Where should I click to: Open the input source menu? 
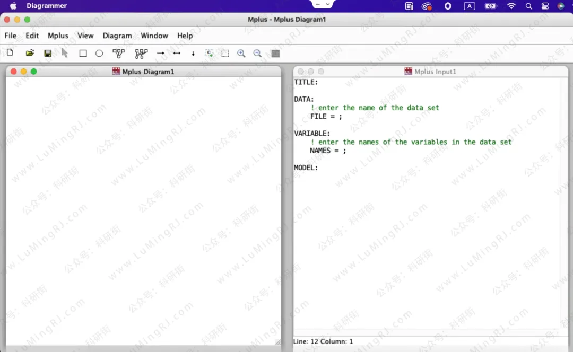470,6
